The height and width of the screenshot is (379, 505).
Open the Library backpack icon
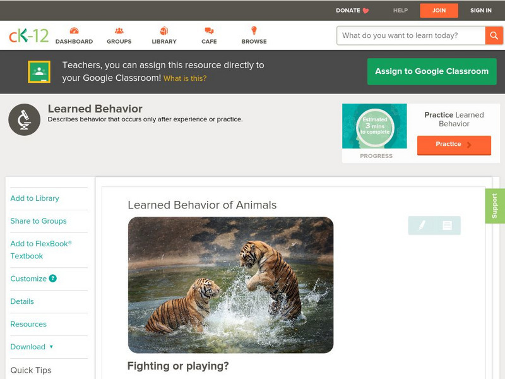tap(164, 30)
